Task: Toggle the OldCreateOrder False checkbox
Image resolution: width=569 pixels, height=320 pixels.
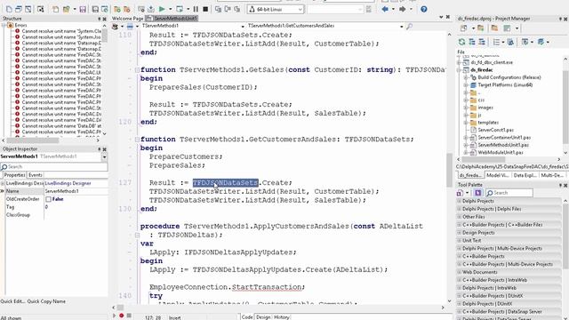Action: pos(48,199)
